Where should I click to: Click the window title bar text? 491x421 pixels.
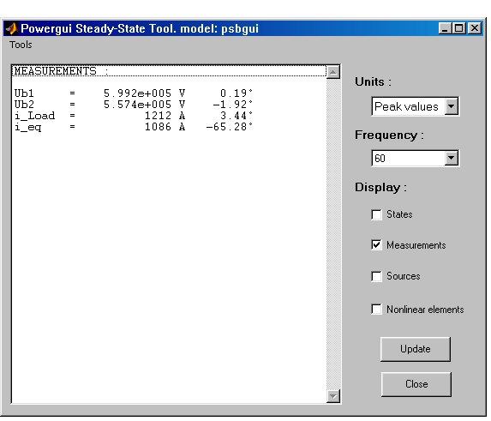click(140, 29)
